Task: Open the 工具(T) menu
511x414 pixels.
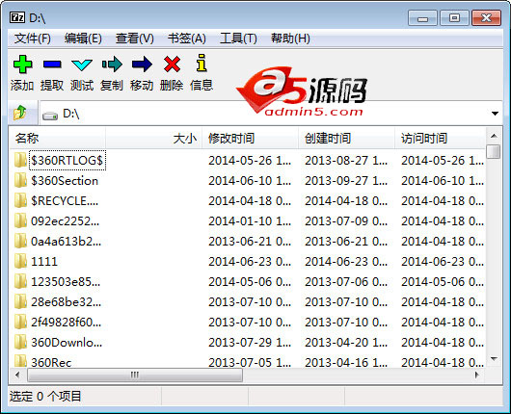Action: 238,39
